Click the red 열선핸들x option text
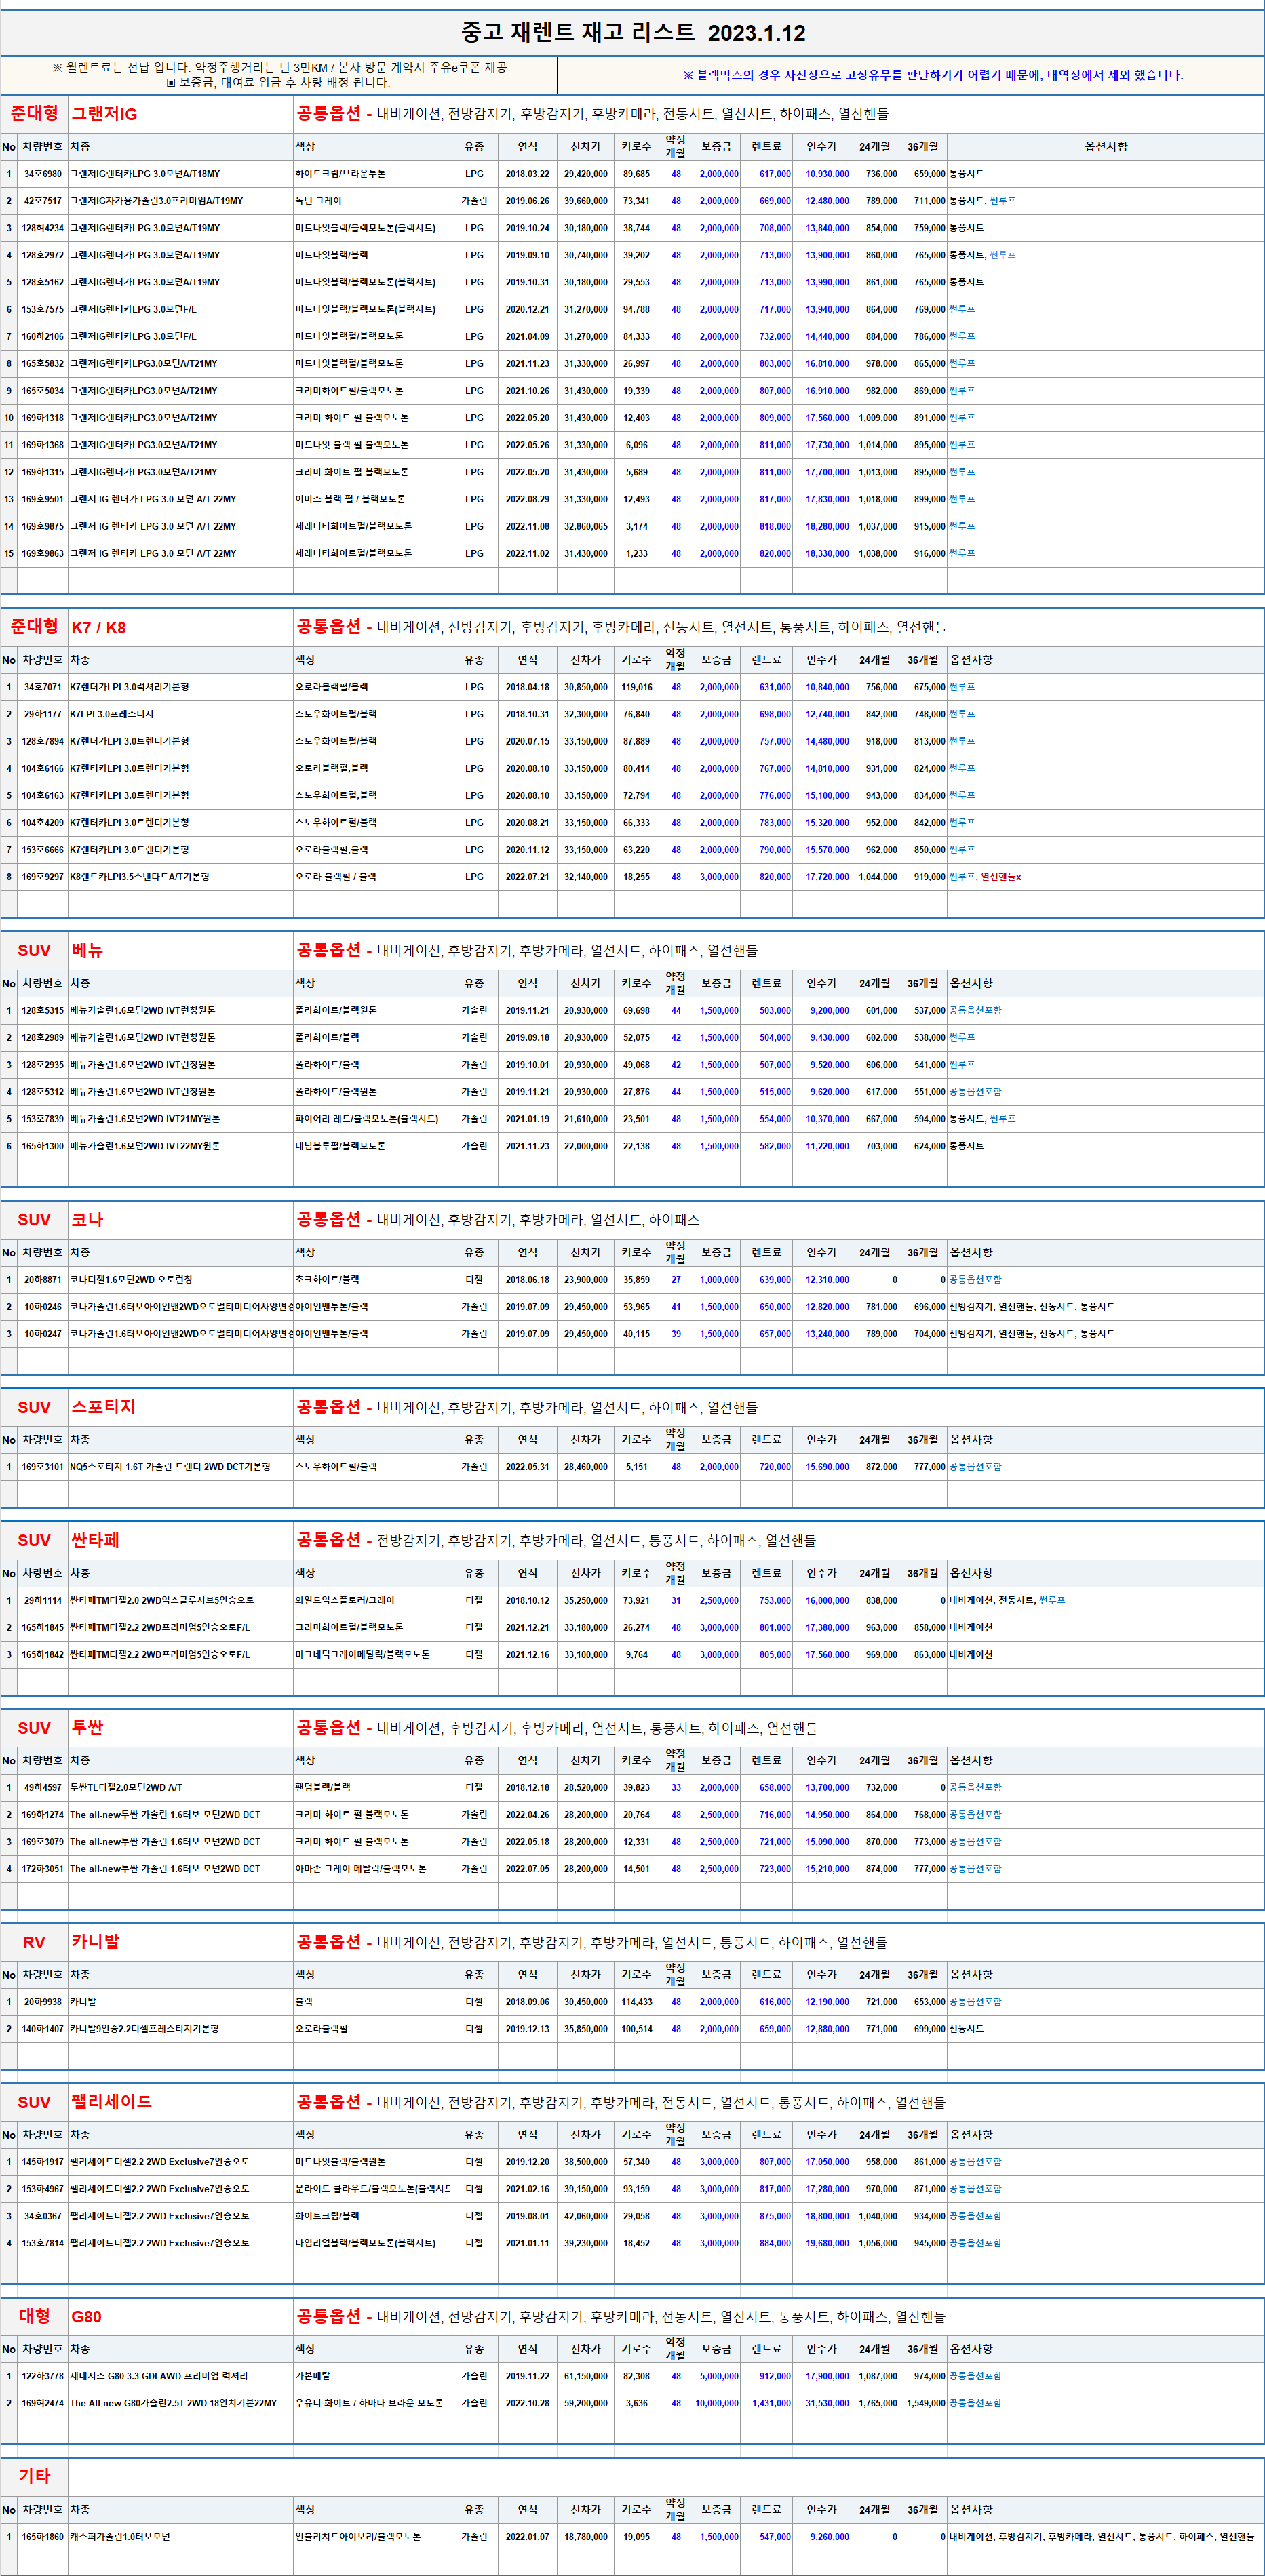The height and width of the screenshot is (2576, 1265). tap(1001, 877)
